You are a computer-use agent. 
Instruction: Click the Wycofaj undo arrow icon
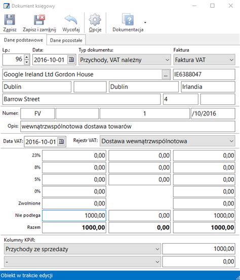coord(71,20)
